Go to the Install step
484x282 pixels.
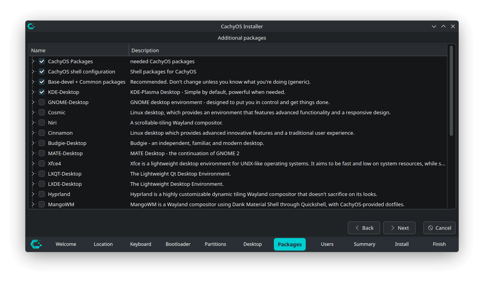(x=402, y=244)
